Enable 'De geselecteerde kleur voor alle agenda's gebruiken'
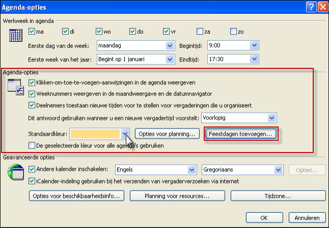This screenshot has width=329, height=228. 32,145
